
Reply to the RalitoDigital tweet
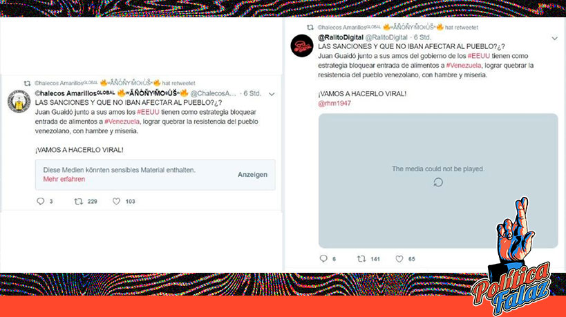pos(323,258)
